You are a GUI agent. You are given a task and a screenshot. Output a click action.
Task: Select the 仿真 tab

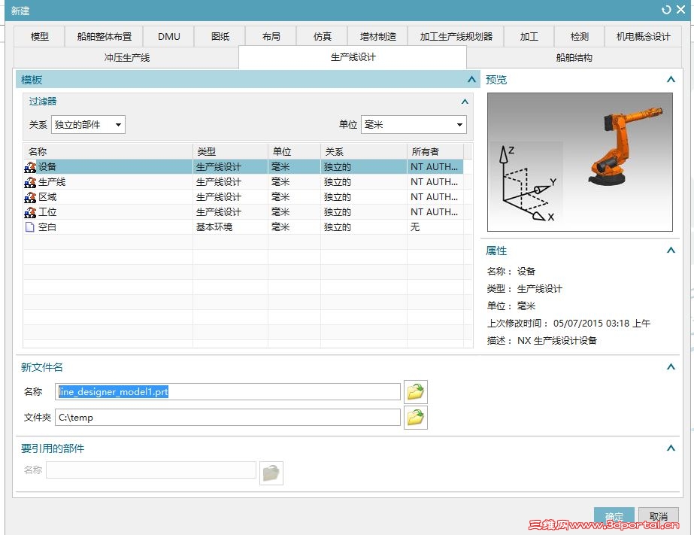pyautogui.click(x=323, y=36)
